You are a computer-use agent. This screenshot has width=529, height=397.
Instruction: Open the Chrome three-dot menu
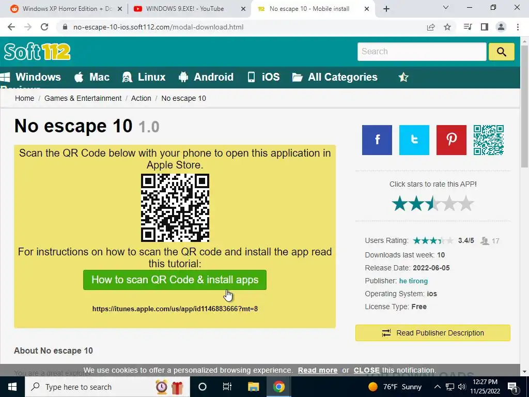point(518,27)
